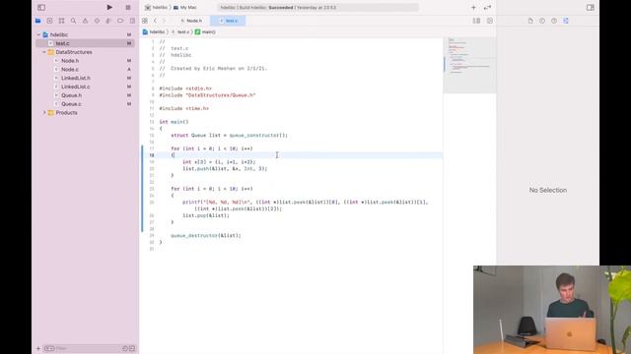Expand the Products folder

[44, 113]
